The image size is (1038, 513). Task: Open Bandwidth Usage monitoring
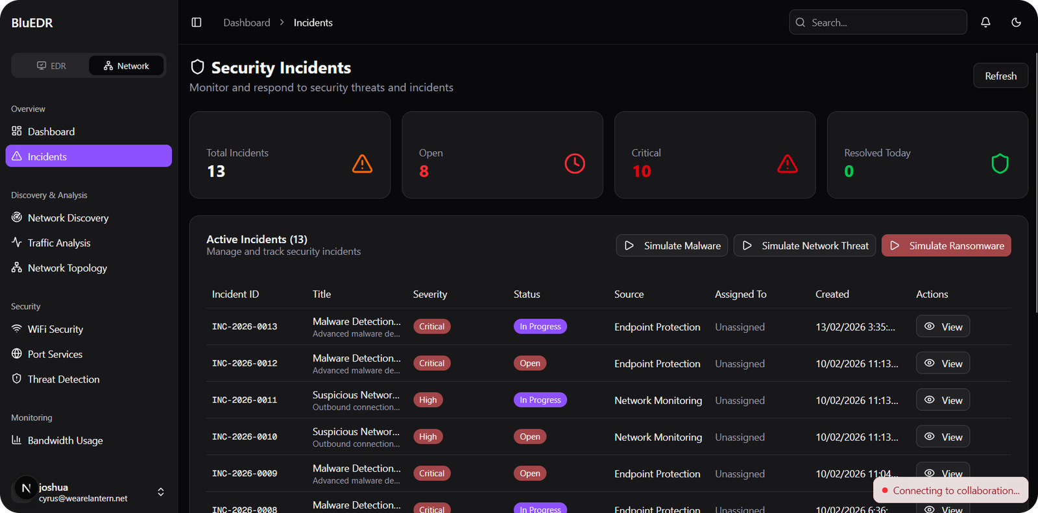(x=65, y=440)
